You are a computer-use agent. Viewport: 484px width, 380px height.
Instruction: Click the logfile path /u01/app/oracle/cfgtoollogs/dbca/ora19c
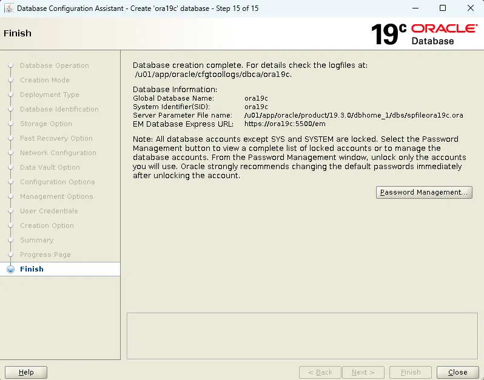(213, 75)
